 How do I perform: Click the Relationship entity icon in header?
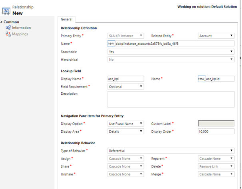[6, 10]
